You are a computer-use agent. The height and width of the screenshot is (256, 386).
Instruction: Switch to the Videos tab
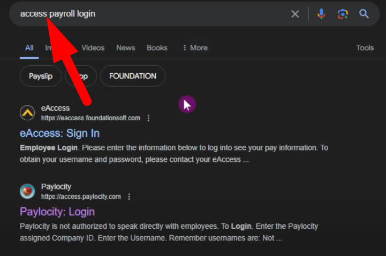pyautogui.click(x=93, y=48)
